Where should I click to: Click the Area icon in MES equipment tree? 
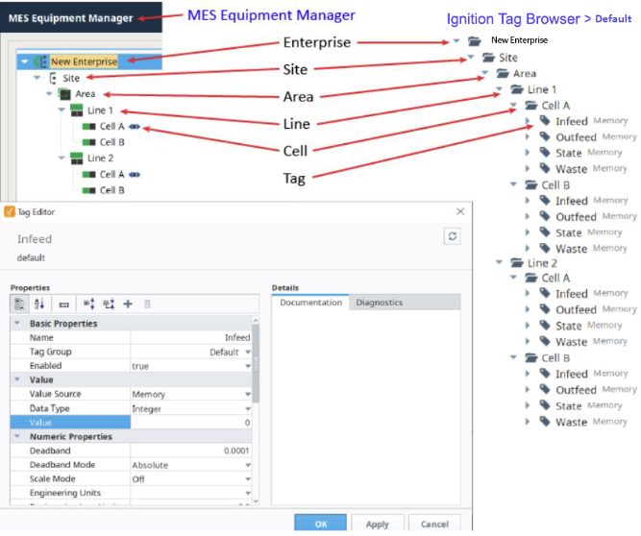click(x=64, y=94)
